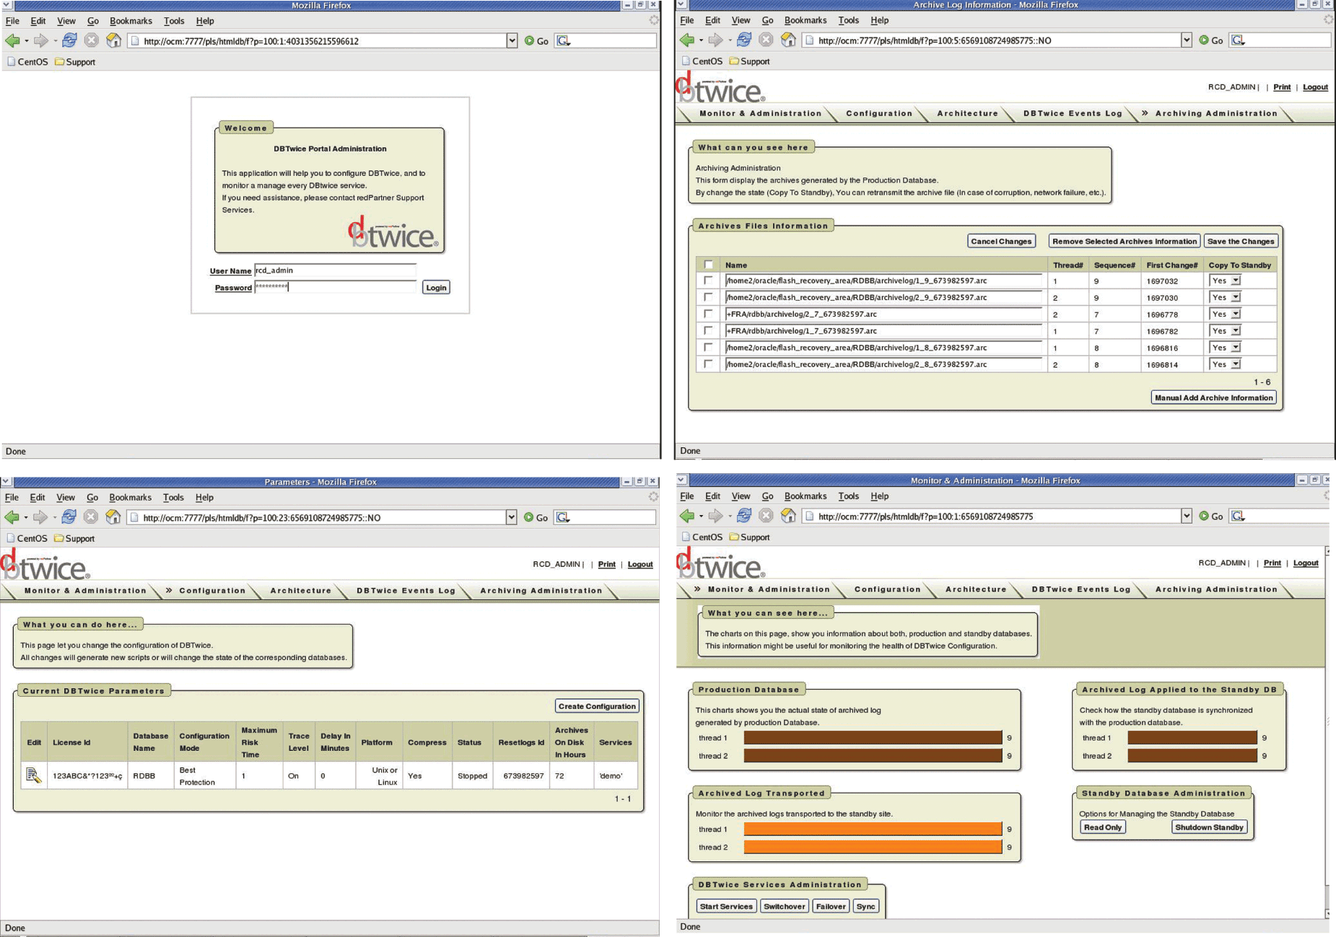Toggle the select-all checkbox in archives table header
This screenshot has height=937, width=1336.
tap(708, 265)
